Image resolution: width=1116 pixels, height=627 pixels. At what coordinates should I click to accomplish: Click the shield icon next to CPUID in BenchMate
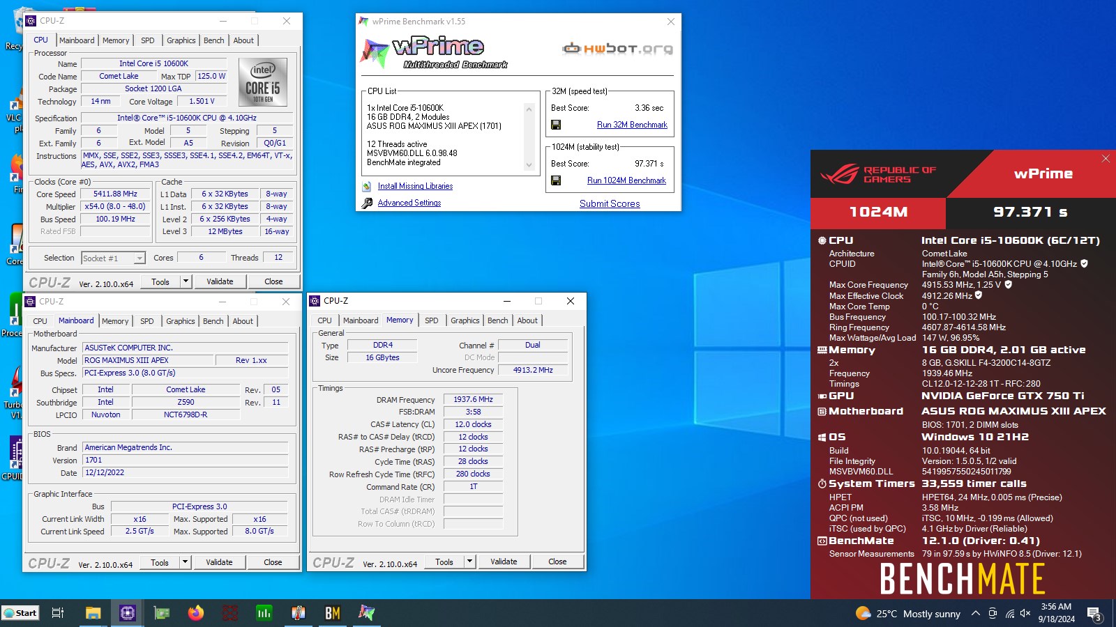pos(1084,263)
